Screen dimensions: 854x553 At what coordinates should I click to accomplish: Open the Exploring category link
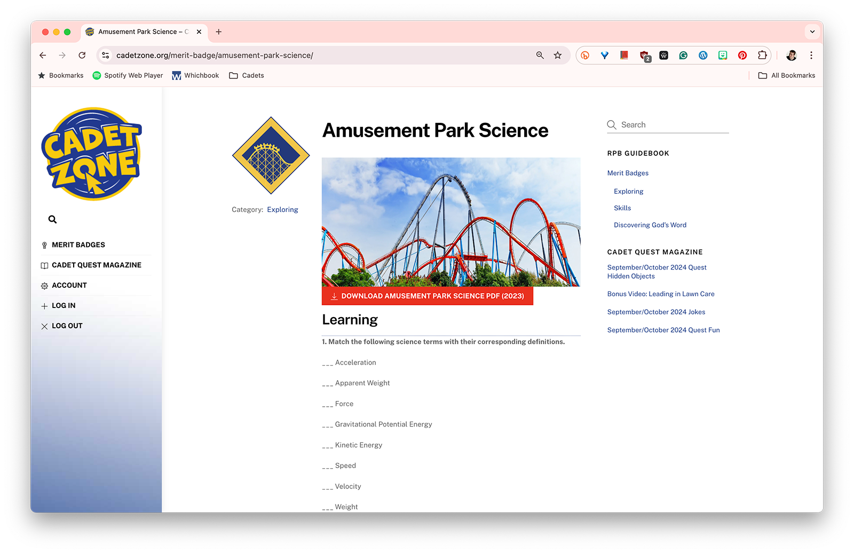(282, 210)
